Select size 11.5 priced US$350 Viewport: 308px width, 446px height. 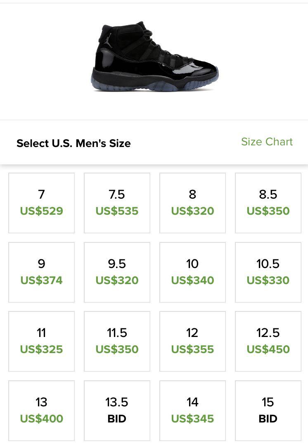pyautogui.click(x=117, y=342)
